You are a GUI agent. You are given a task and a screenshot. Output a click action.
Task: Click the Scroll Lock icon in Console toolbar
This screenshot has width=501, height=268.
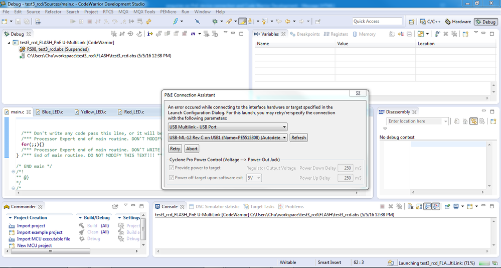click(x=419, y=207)
